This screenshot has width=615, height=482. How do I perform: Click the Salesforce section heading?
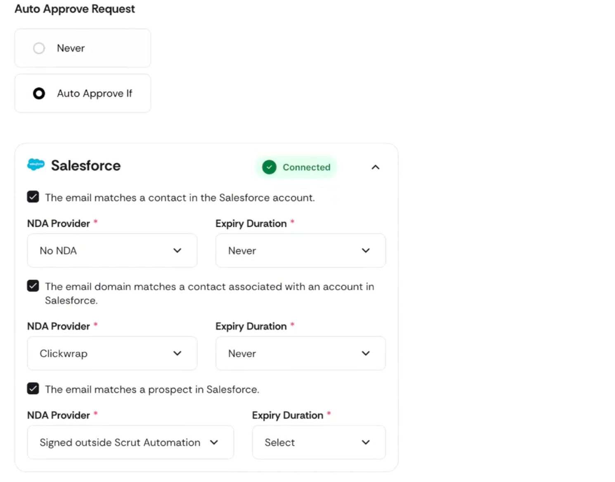click(x=86, y=166)
